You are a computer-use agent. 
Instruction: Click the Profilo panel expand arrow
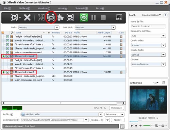[x=165, y=15]
